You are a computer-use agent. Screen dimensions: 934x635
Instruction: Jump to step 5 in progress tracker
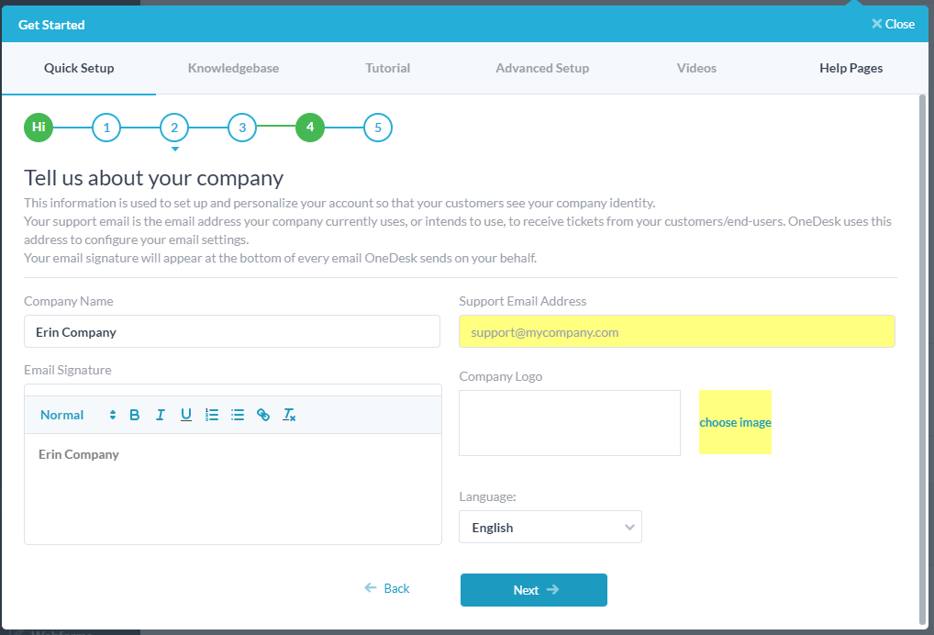378,128
